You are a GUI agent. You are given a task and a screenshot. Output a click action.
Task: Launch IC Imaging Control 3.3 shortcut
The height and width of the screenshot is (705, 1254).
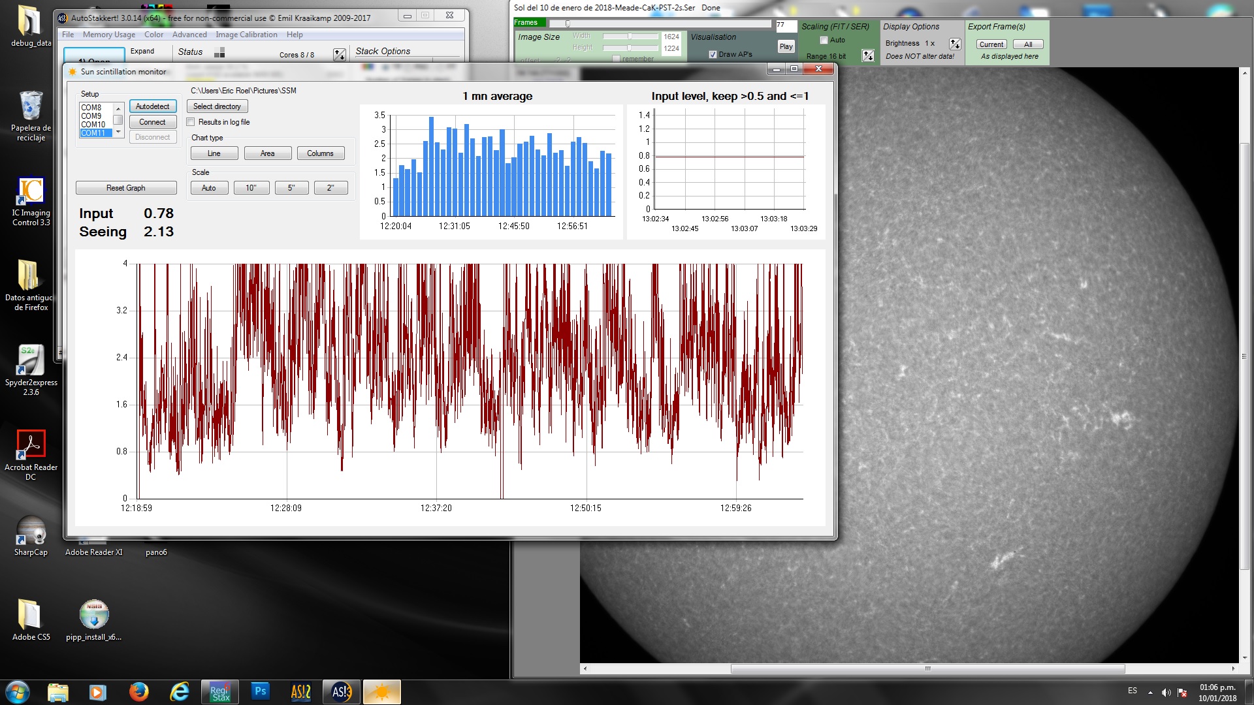coord(31,201)
